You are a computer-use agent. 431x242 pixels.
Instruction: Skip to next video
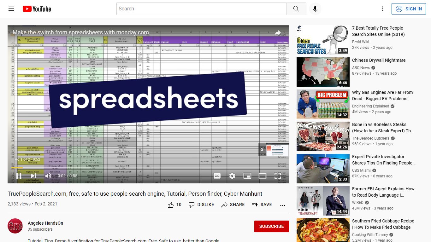tap(33, 176)
